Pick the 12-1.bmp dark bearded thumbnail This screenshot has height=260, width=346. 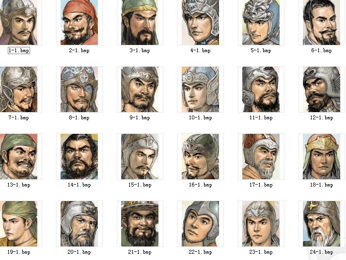click(x=321, y=89)
